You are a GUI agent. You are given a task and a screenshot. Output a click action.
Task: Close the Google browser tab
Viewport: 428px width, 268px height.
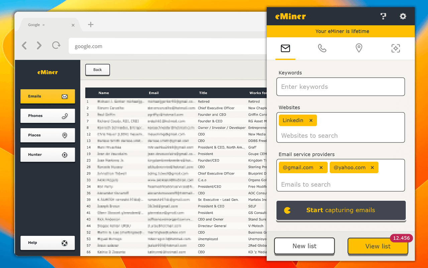tap(73, 25)
